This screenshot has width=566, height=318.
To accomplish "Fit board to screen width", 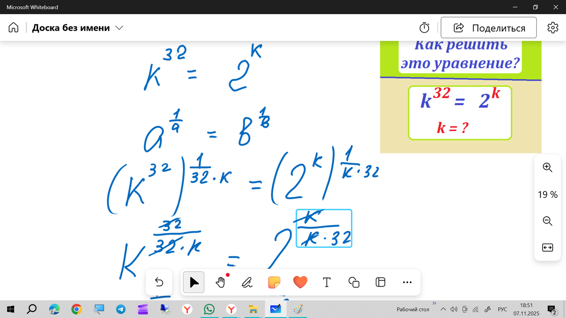I will 547,247.
